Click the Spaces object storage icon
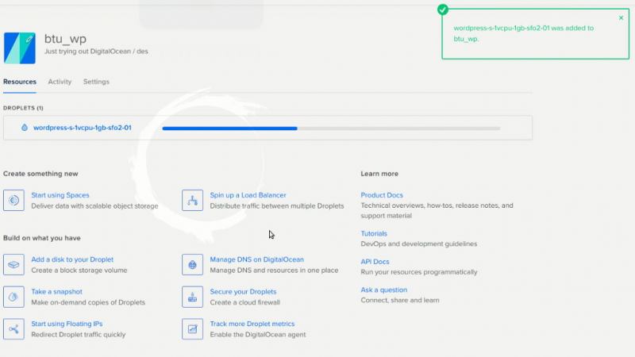Screen dimensions: 635x357 click(13, 201)
